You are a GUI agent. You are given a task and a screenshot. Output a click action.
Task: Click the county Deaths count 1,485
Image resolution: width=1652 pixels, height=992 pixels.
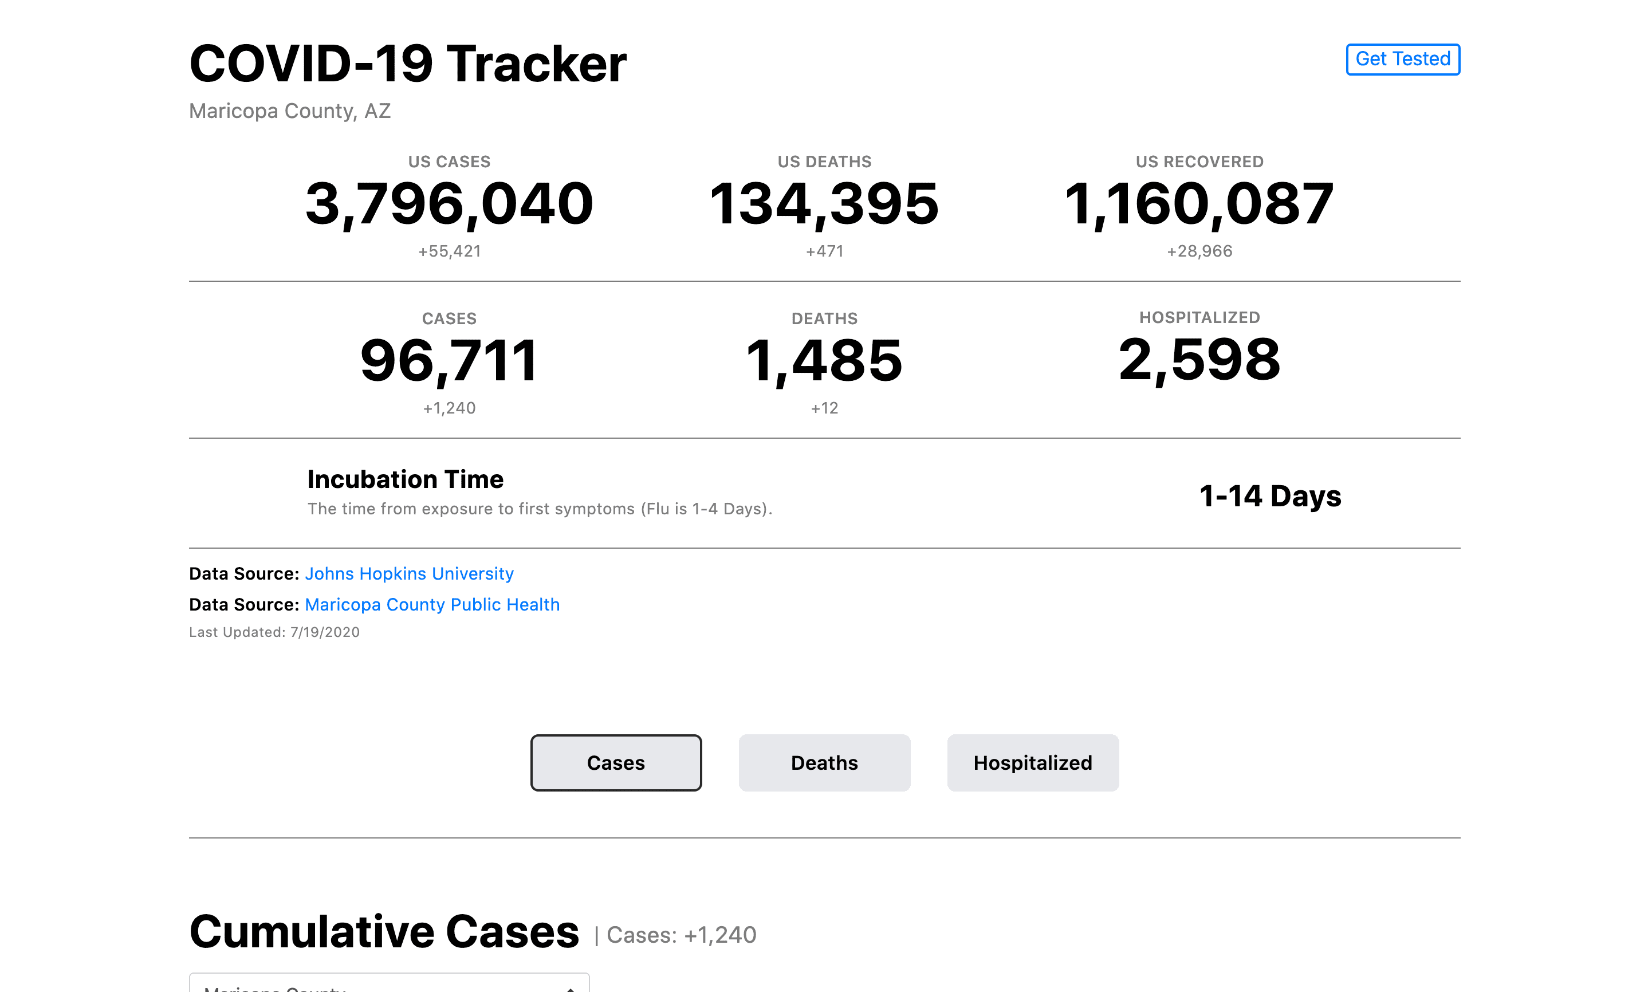pyautogui.click(x=824, y=361)
